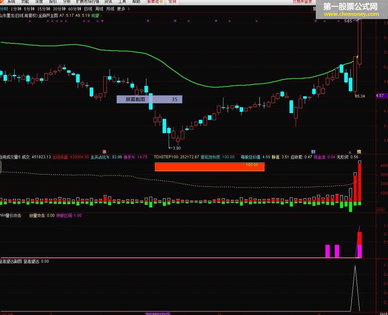The height and width of the screenshot is (315, 388).
Task: Open the 帮助 menu
Action: 136,2
